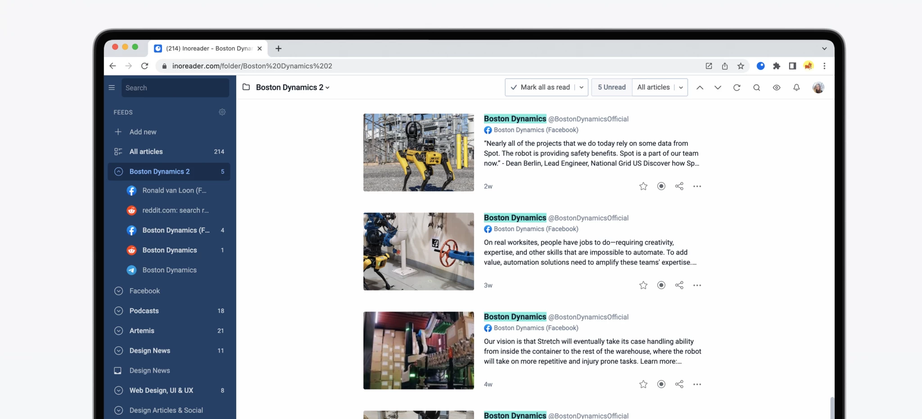Open the user profile avatar

818,87
